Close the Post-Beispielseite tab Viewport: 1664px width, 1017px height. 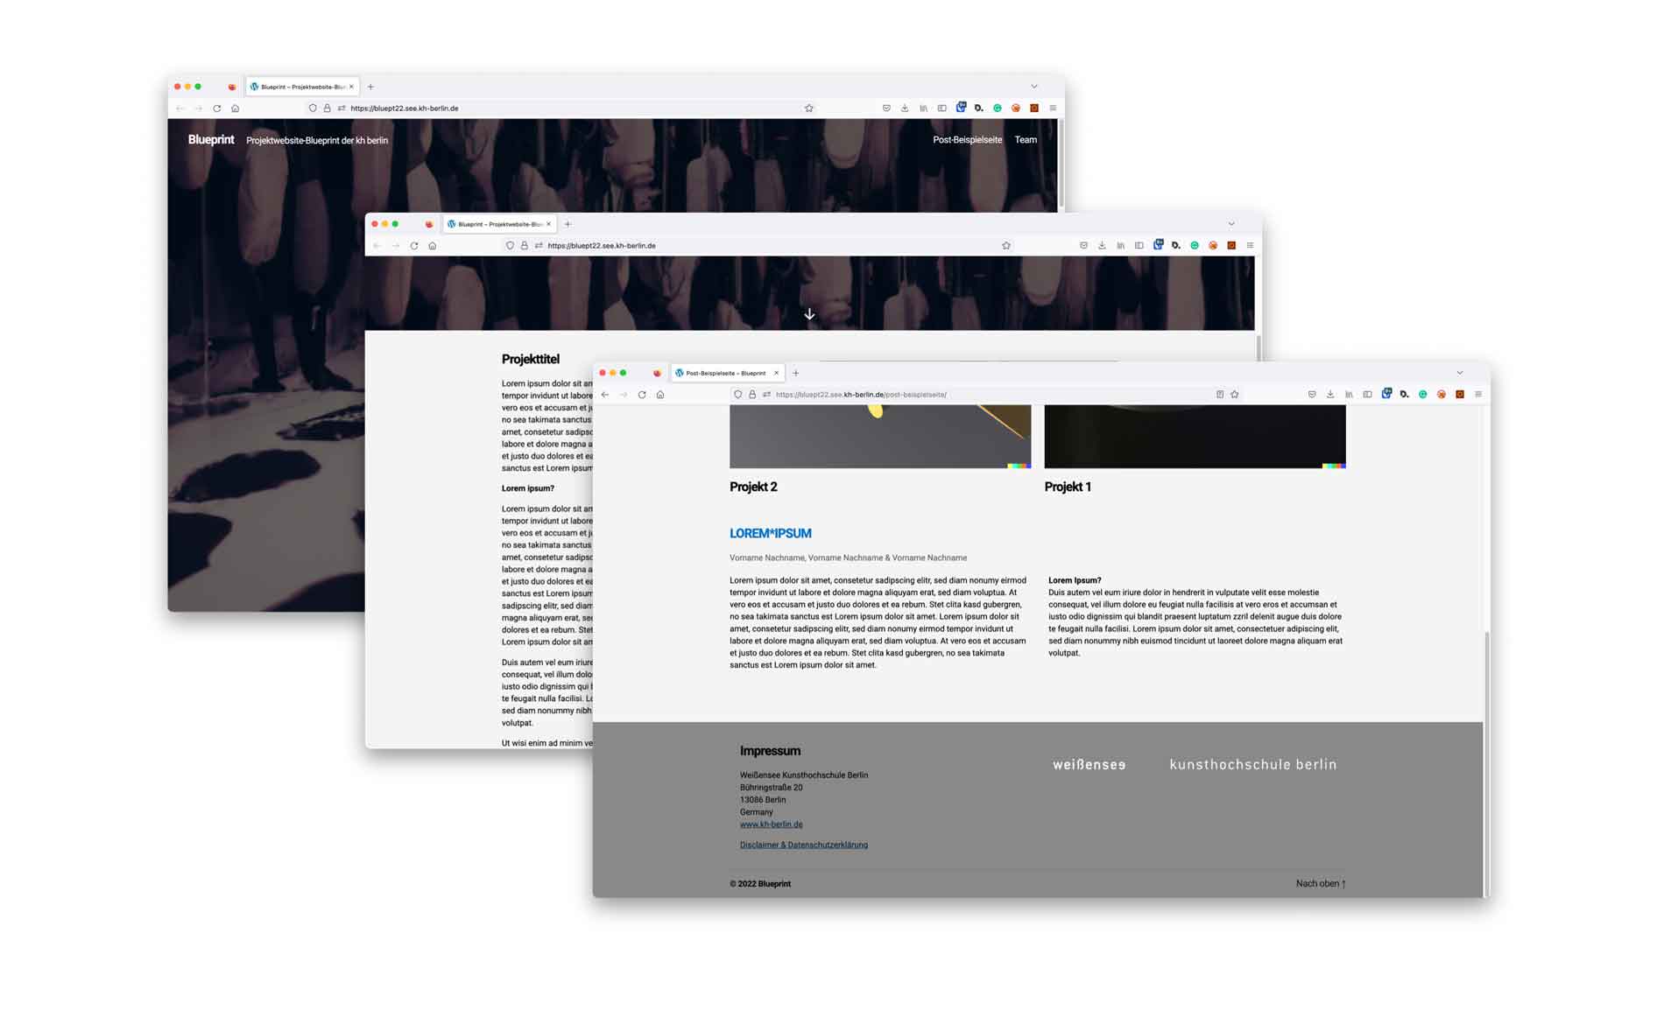click(776, 373)
